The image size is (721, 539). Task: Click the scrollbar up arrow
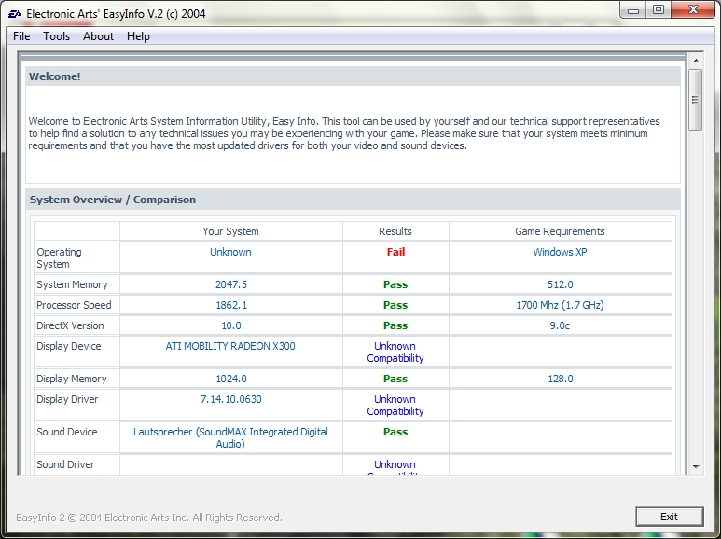click(x=696, y=61)
